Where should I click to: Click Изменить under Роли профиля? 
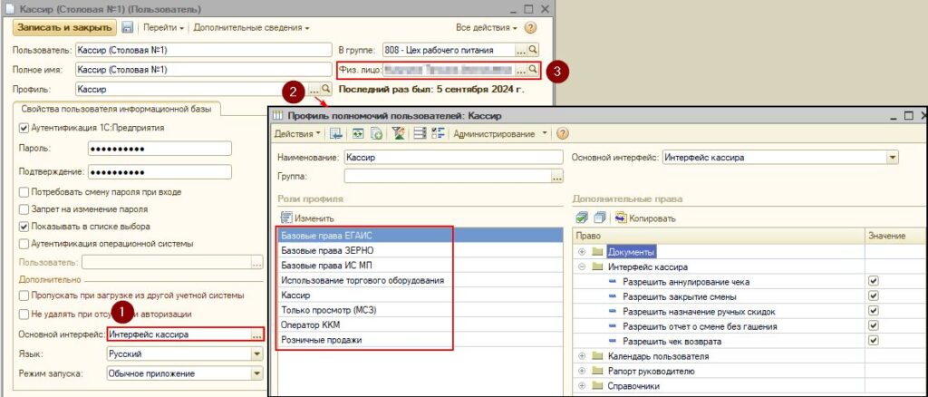pyautogui.click(x=308, y=218)
